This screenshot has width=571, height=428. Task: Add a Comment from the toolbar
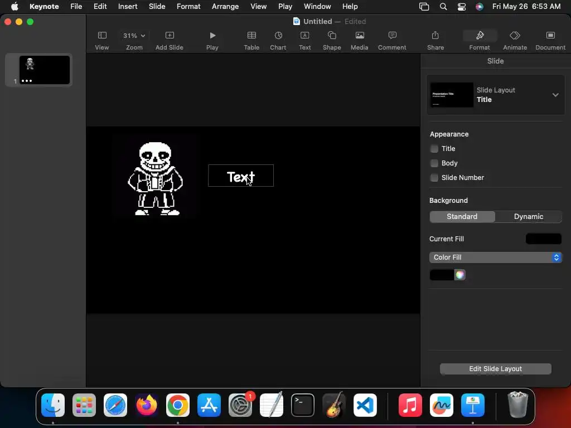coord(392,36)
